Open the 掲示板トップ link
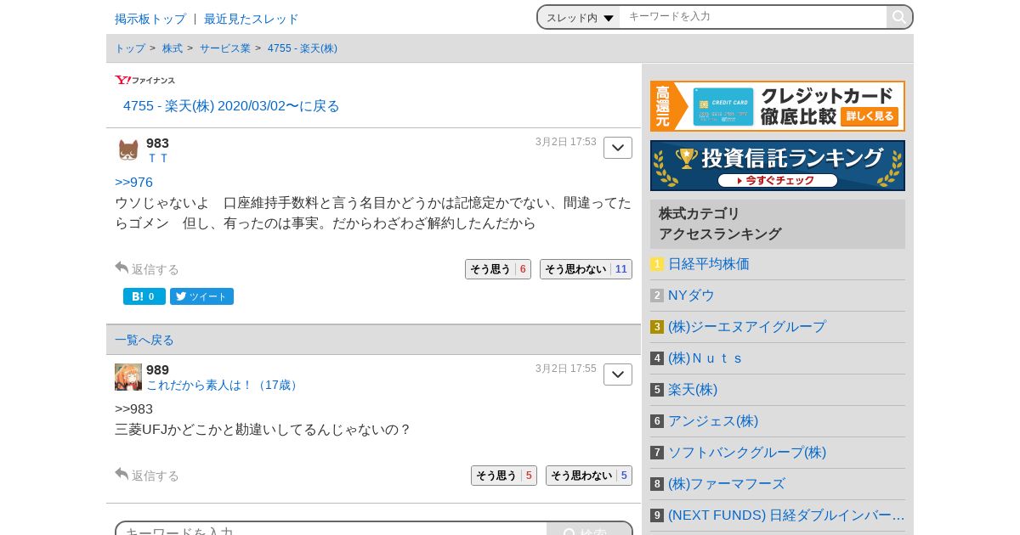Screen dimensions: 1020x535 point(150,19)
